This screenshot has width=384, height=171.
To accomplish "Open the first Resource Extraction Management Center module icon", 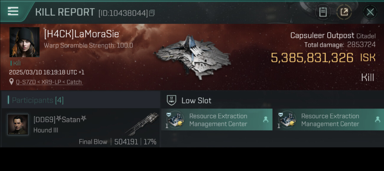I will tap(175, 119).
